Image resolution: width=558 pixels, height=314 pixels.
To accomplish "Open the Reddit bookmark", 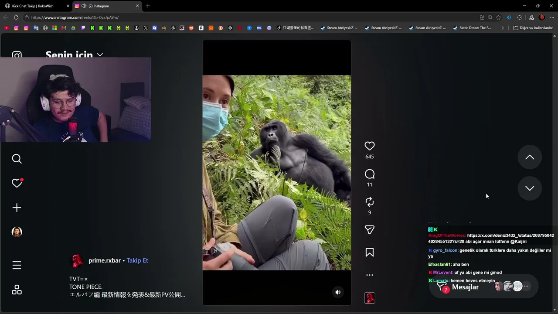I will [191, 28].
